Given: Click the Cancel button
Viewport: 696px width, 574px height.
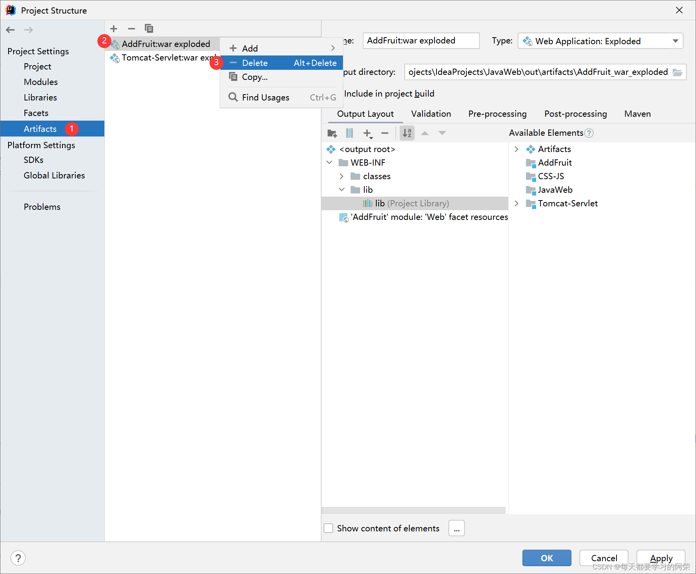Looking at the screenshot, I should 604,558.
